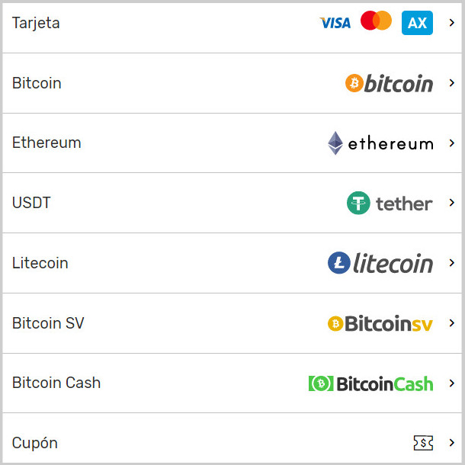Click the coupon ticket icon
The image size is (465, 465).
(423, 443)
